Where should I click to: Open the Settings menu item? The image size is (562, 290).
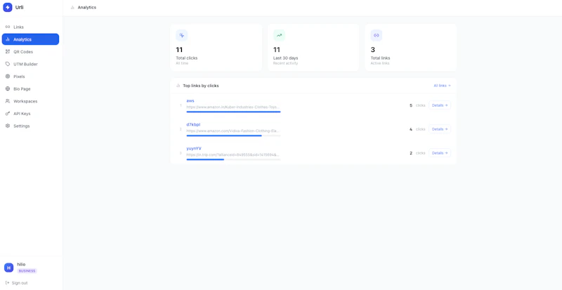[30, 126]
